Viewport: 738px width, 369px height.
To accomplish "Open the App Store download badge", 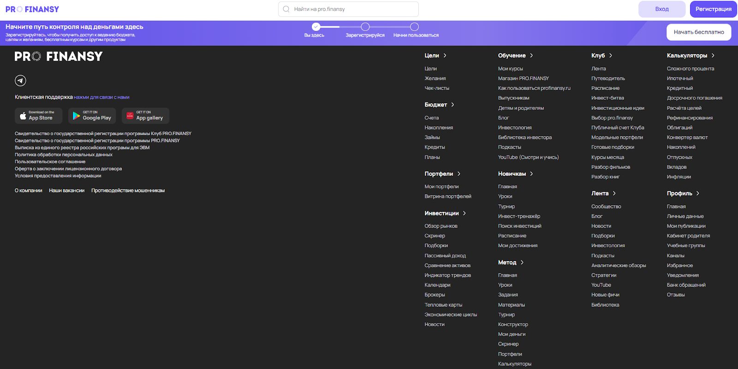I will point(40,116).
